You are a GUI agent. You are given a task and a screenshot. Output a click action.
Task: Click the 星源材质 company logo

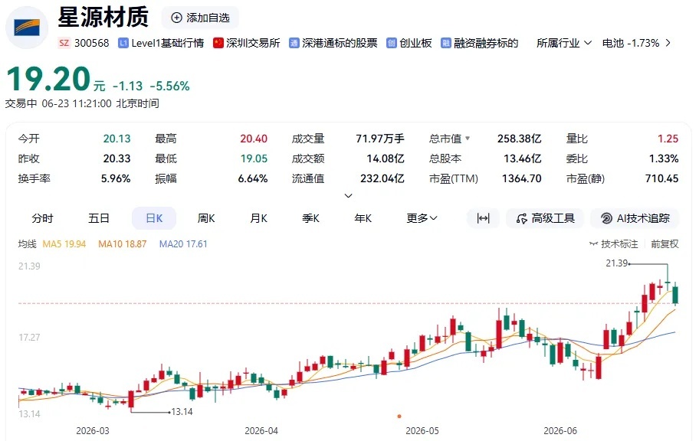[27, 27]
